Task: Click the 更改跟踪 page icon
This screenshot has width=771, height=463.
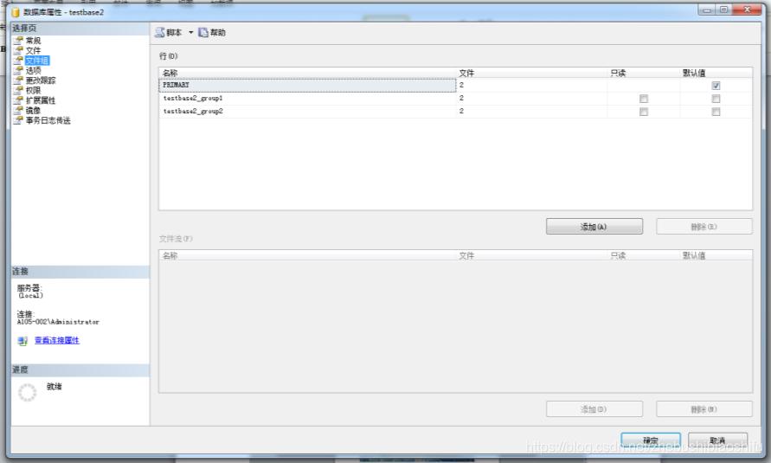Action: (18, 80)
